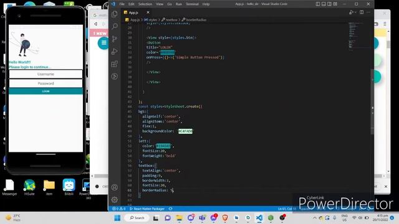Screen dimensions: 399x224
Task: Click the textbox breadcrumb segment
Action: 170,19
